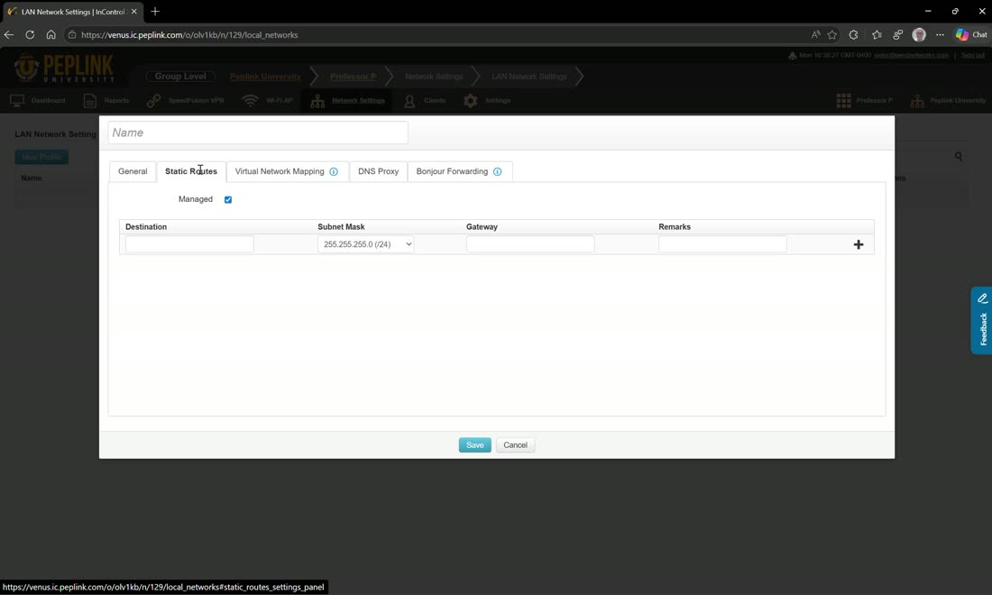This screenshot has height=595, width=992.
Task: View site information lock icon
Action: pyautogui.click(x=72, y=35)
